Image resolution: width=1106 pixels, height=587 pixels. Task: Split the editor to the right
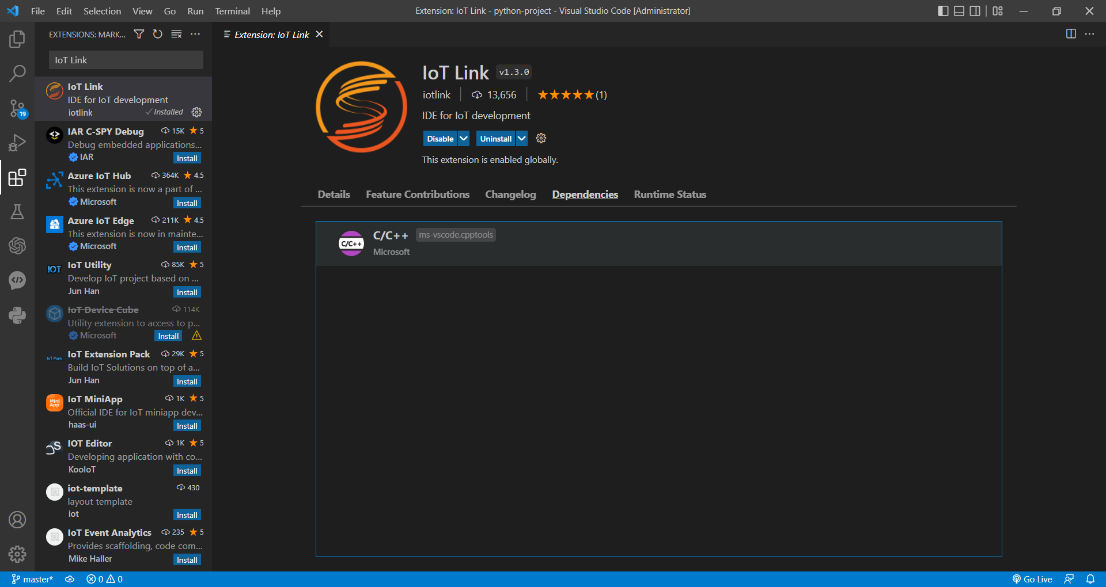(1071, 34)
